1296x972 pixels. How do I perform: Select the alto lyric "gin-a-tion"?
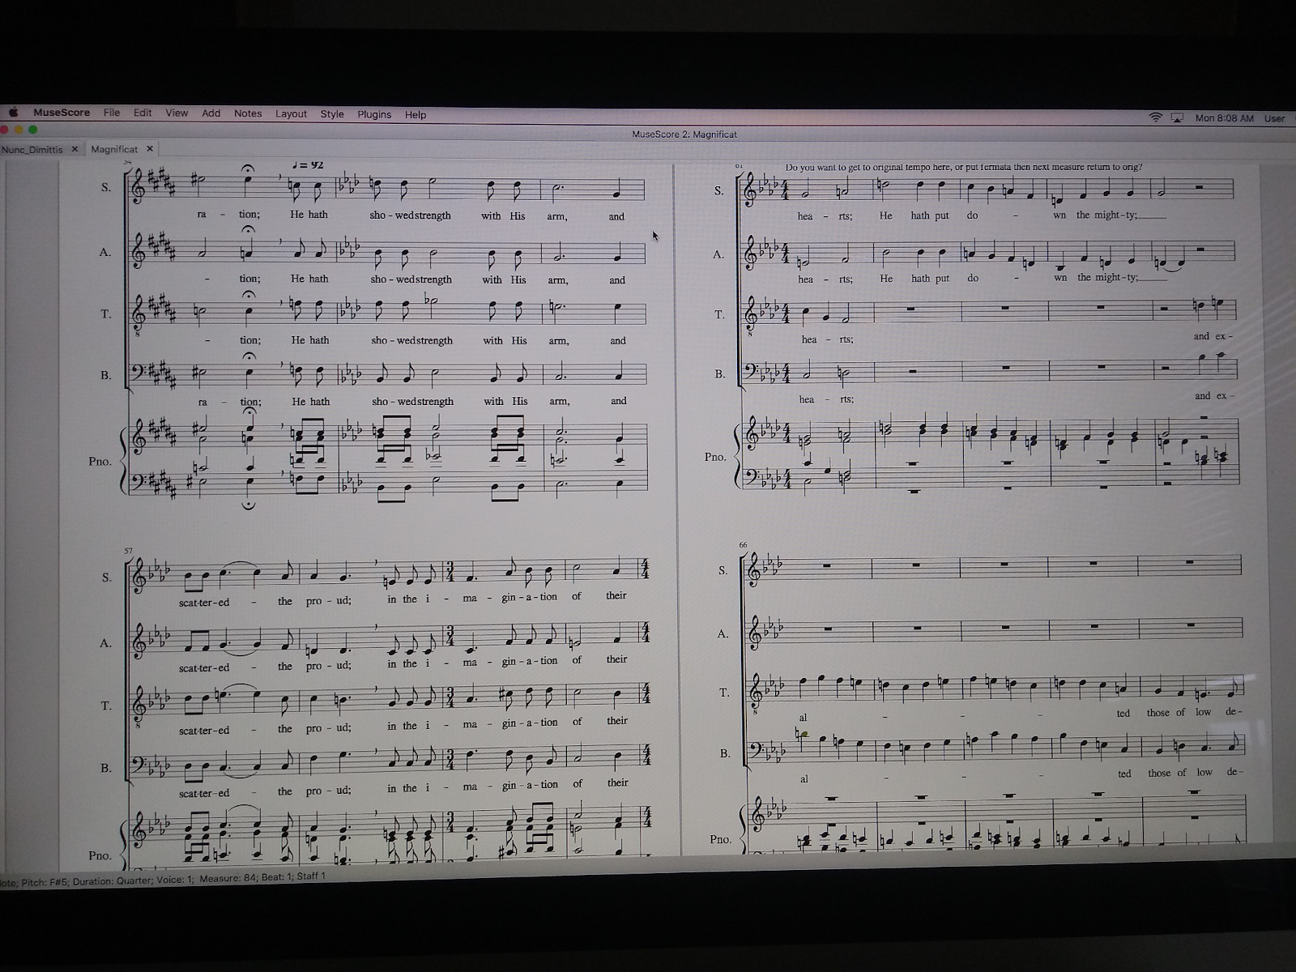530,661
